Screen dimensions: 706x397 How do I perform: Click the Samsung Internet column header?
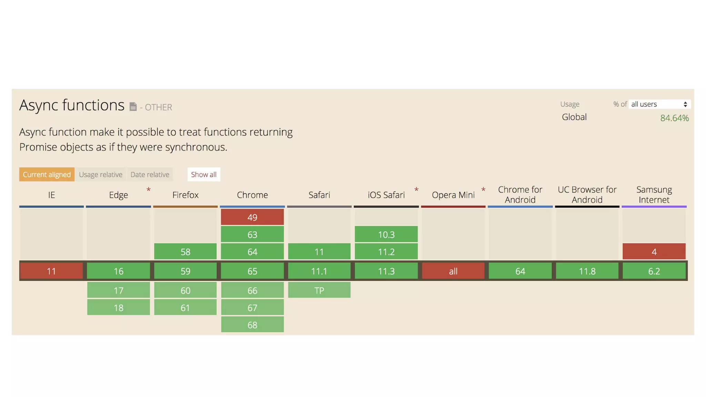[x=654, y=195]
